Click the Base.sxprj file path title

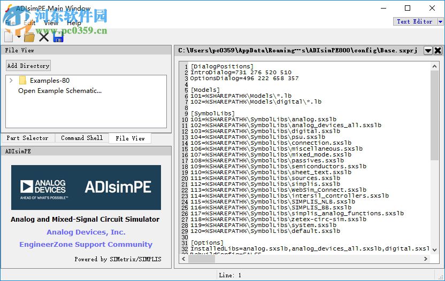(298, 50)
